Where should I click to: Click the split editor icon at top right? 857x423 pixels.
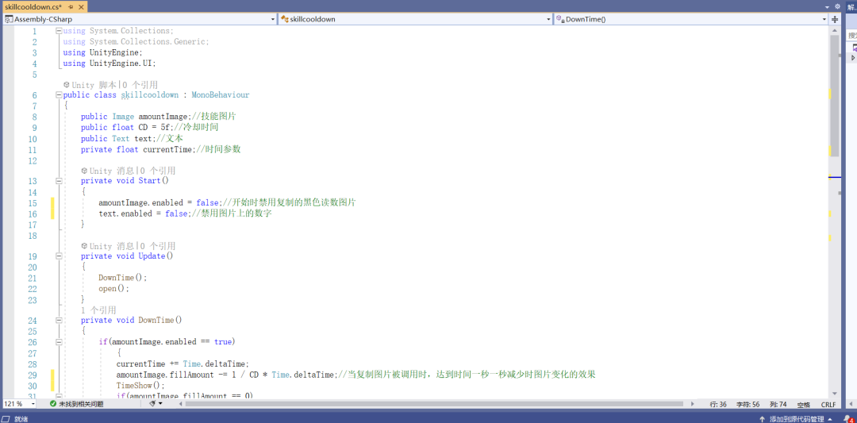point(835,19)
